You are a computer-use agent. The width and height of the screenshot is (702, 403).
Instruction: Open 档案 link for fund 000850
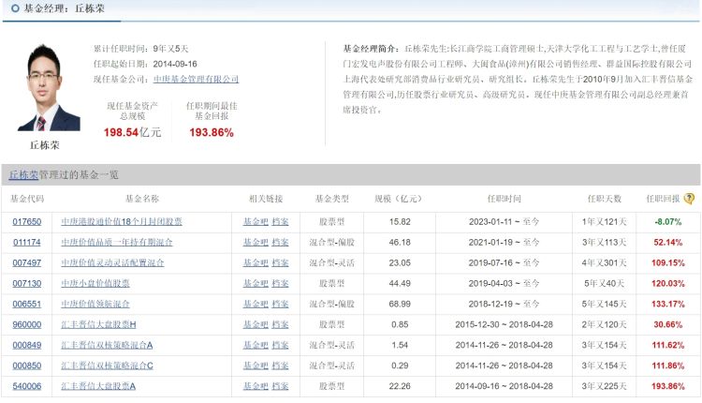point(280,366)
